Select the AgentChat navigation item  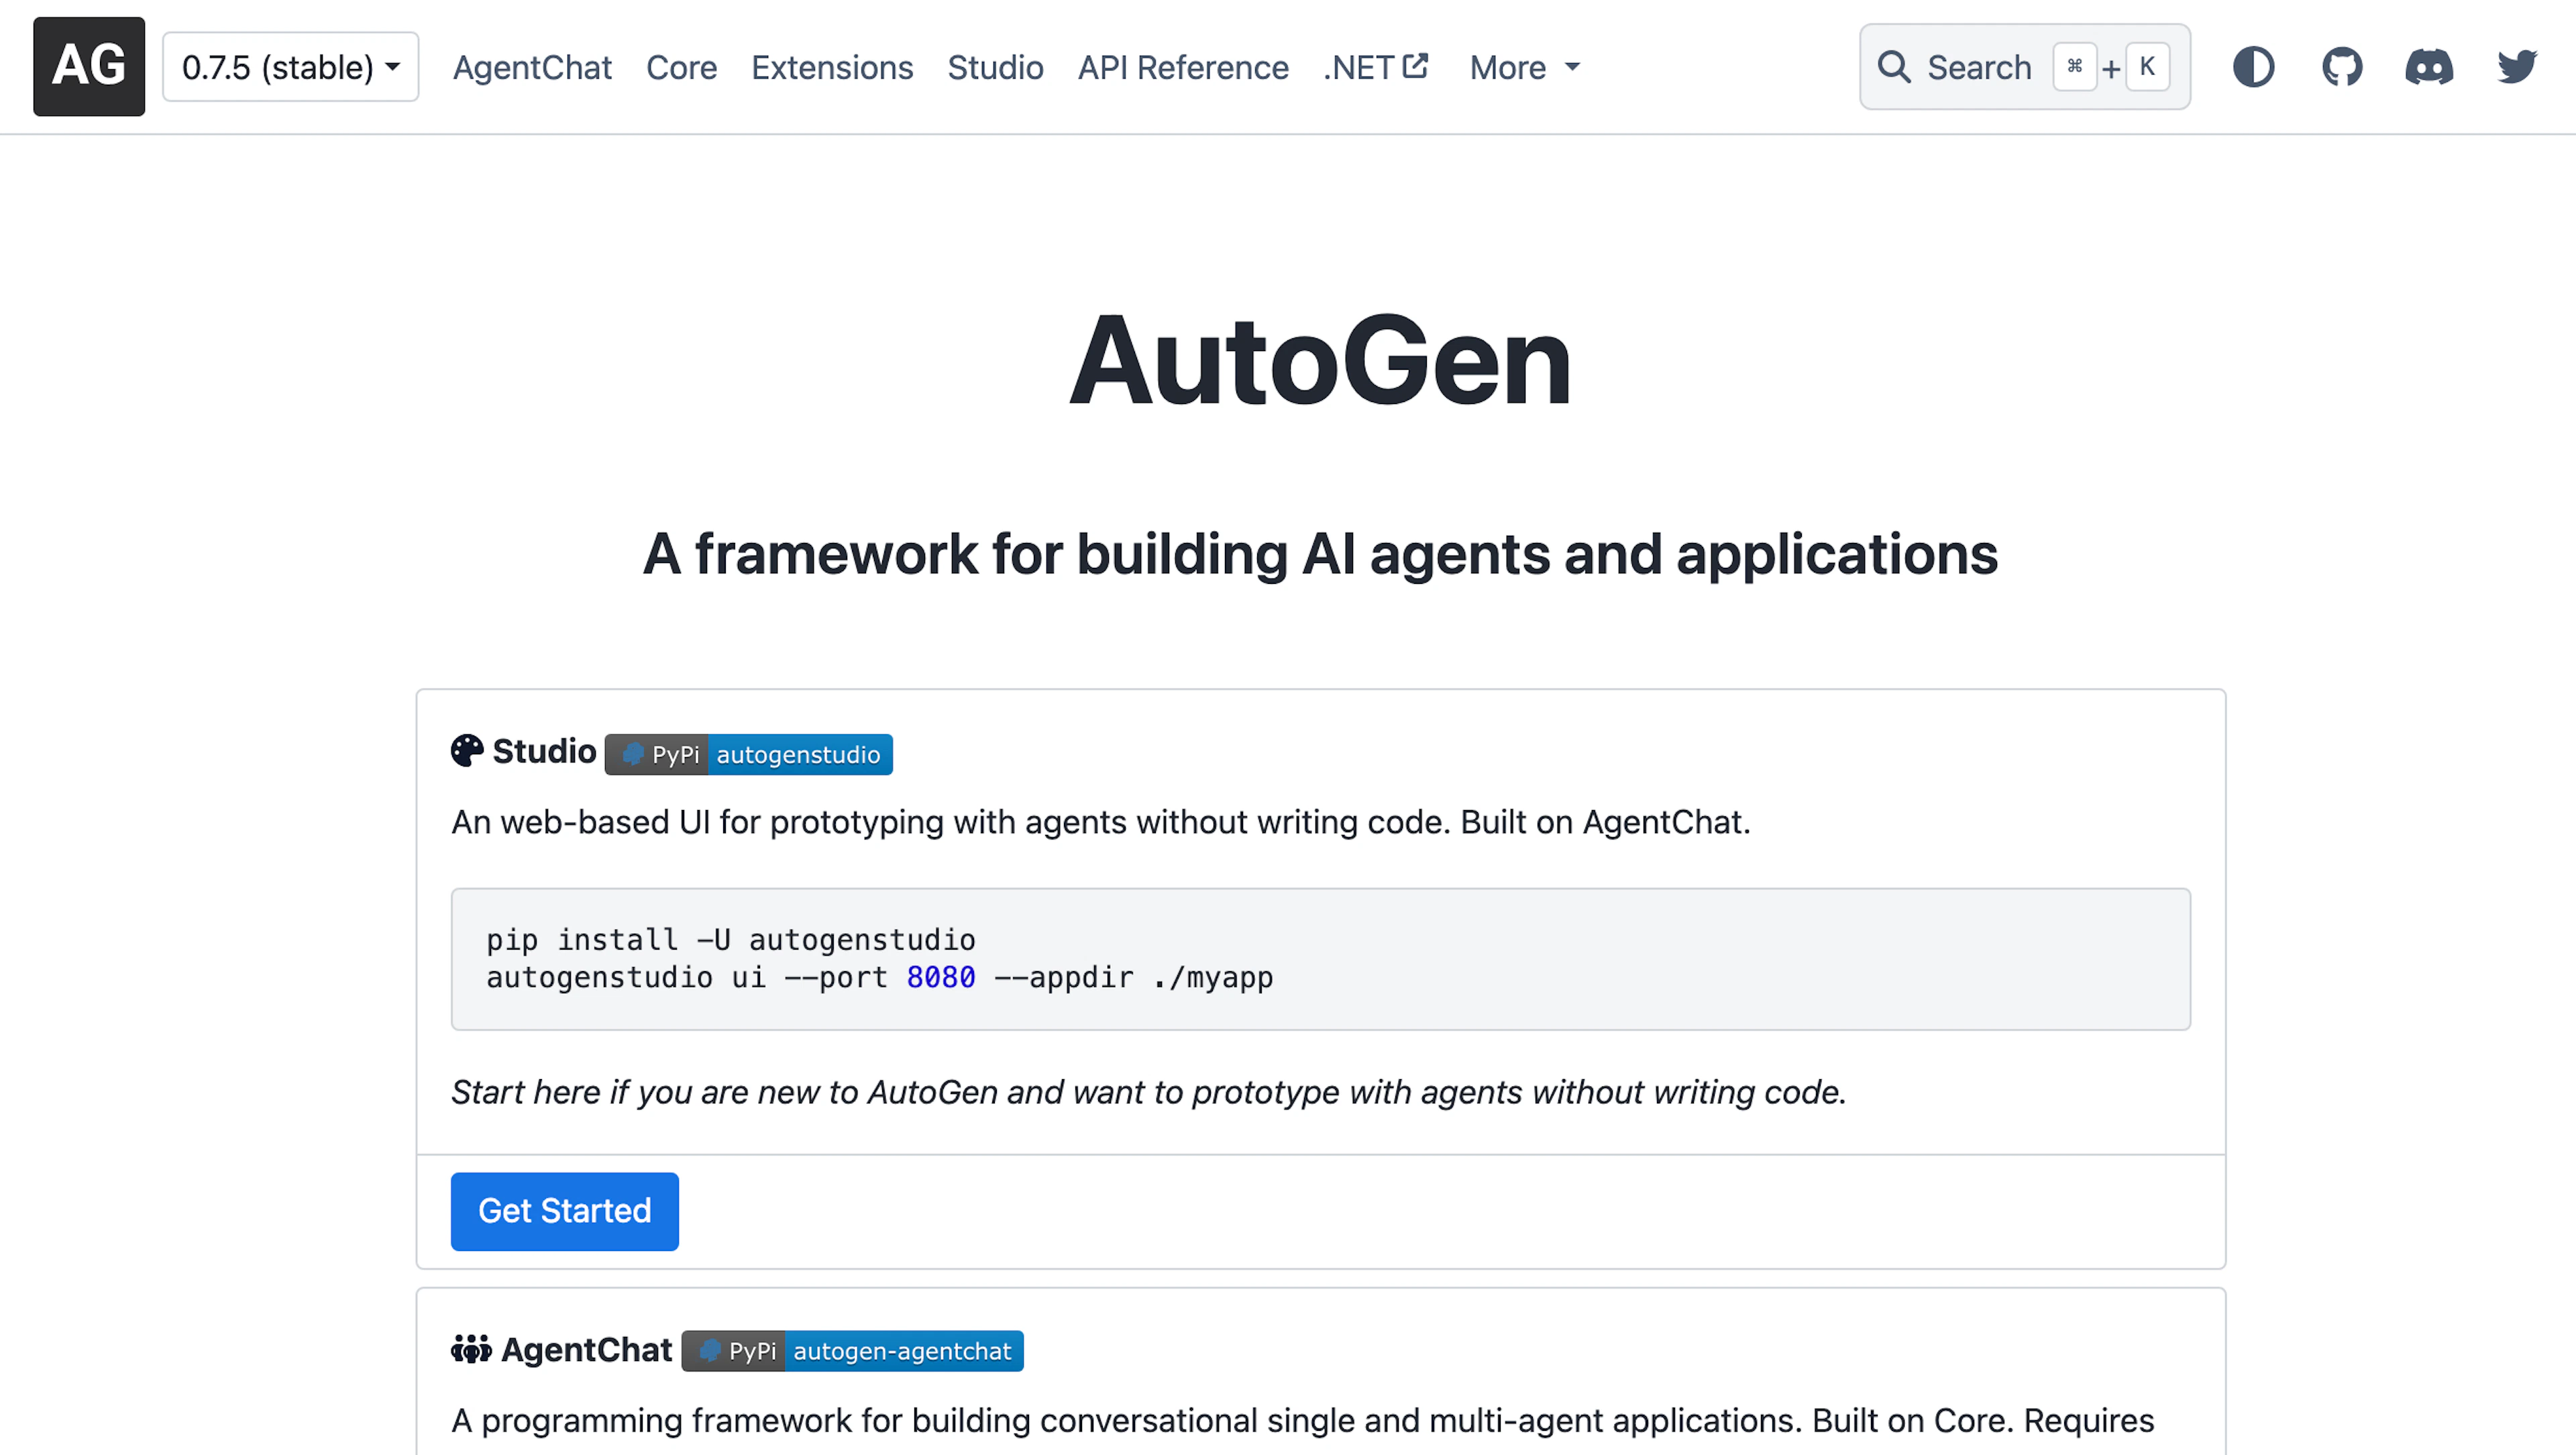pos(532,67)
